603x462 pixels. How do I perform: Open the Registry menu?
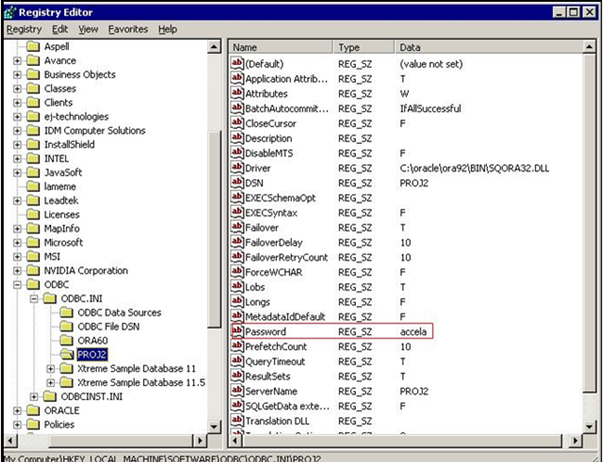24,30
